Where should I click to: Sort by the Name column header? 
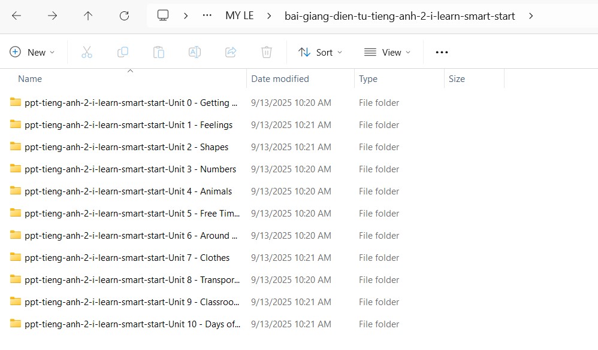click(30, 79)
